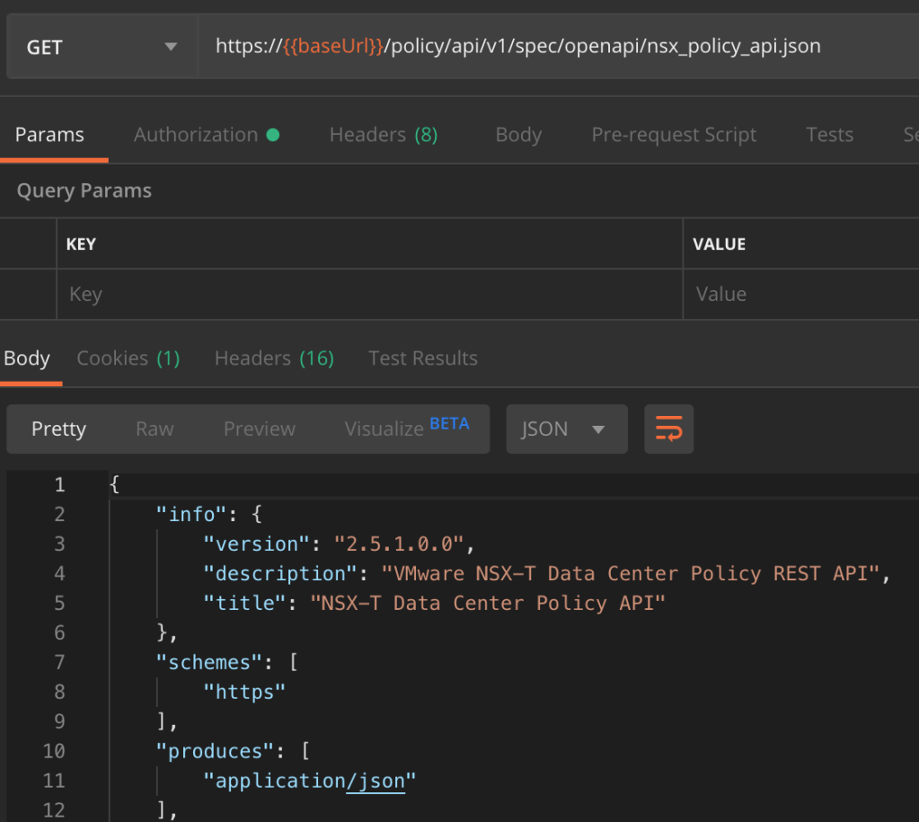This screenshot has height=822, width=919.
Task: Switch to the Preview response view
Action: [259, 429]
